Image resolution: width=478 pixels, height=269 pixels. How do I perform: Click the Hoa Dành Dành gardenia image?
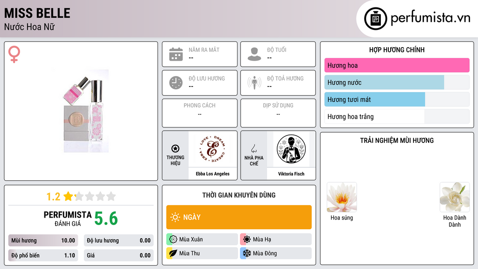pyautogui.click(x=455, y=198)
